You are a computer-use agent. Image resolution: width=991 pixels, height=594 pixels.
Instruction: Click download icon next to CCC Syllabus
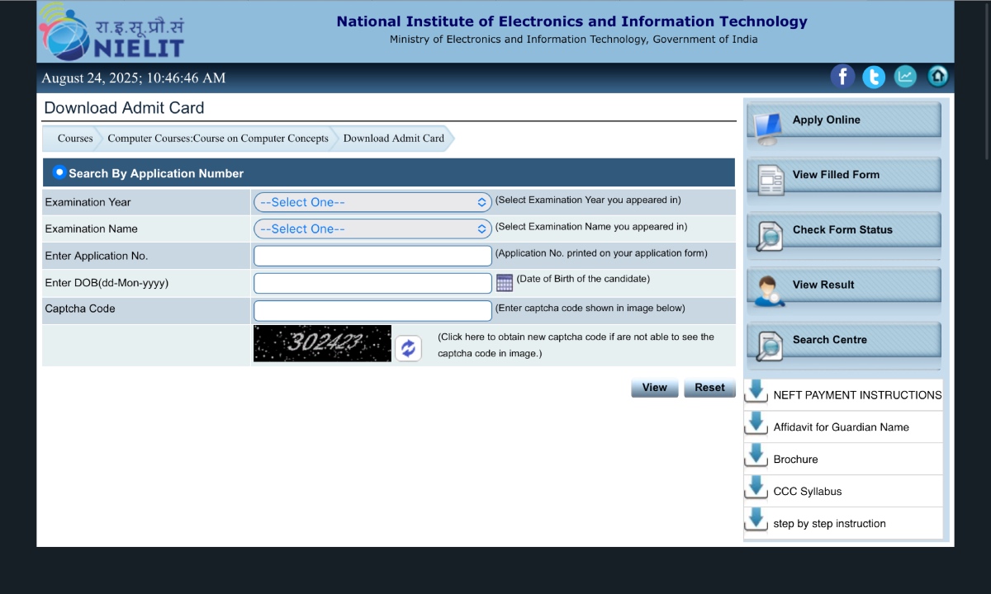click(756, 488)
